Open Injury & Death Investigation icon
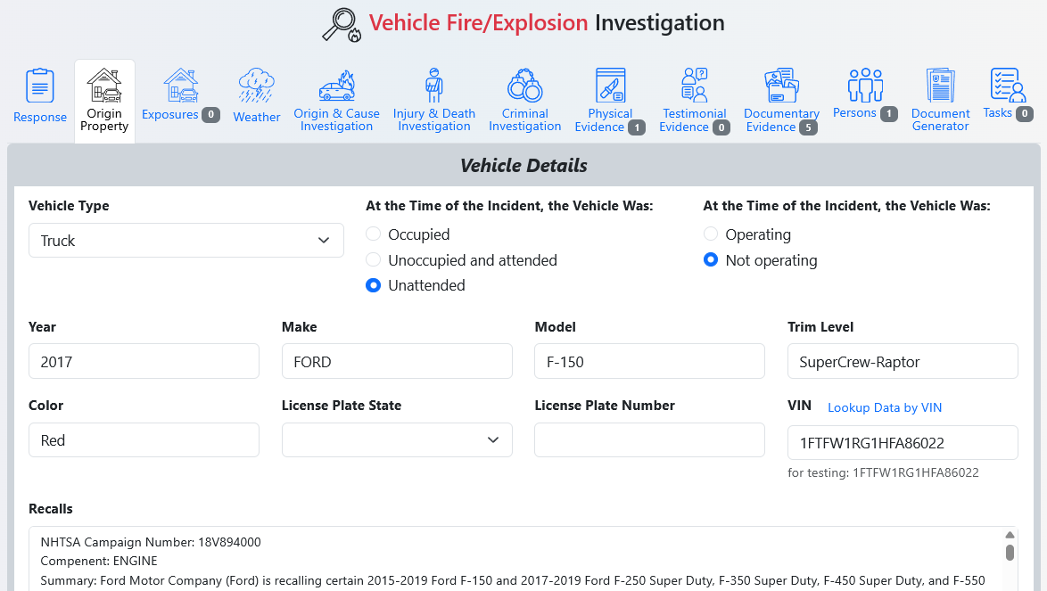Image resolution: width=1047 pixels, height=591 pixels. (434, 86)
